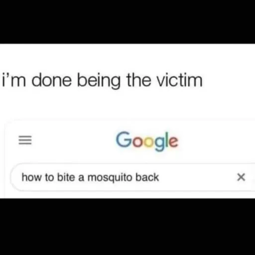Click the caption 'i'm done being the victim'

click(x=102, y=80)
